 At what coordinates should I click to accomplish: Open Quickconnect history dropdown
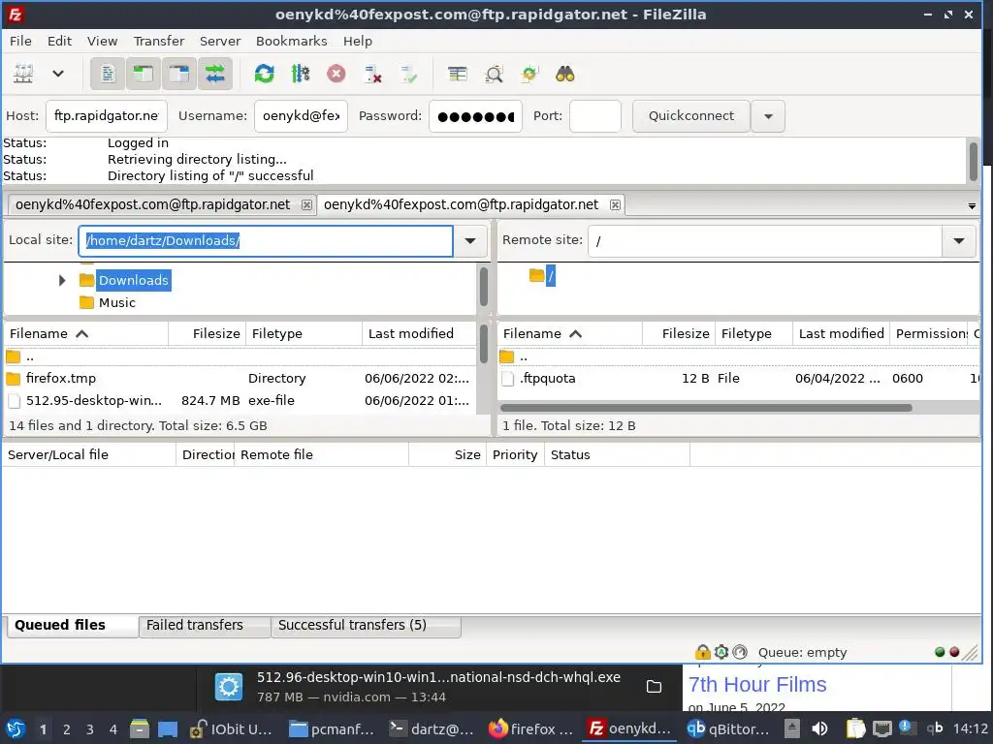(768, 116)
